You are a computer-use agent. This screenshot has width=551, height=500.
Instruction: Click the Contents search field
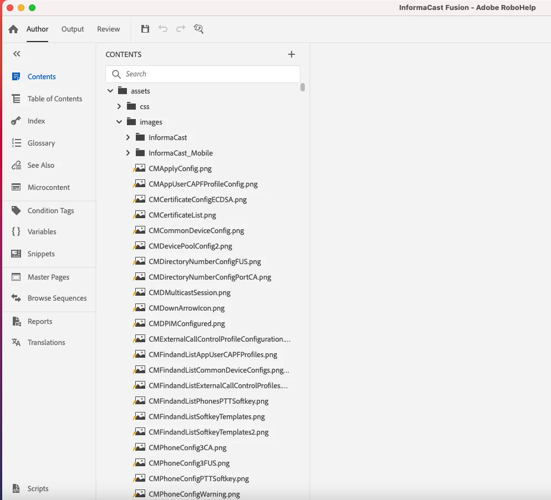click(203, 74)
